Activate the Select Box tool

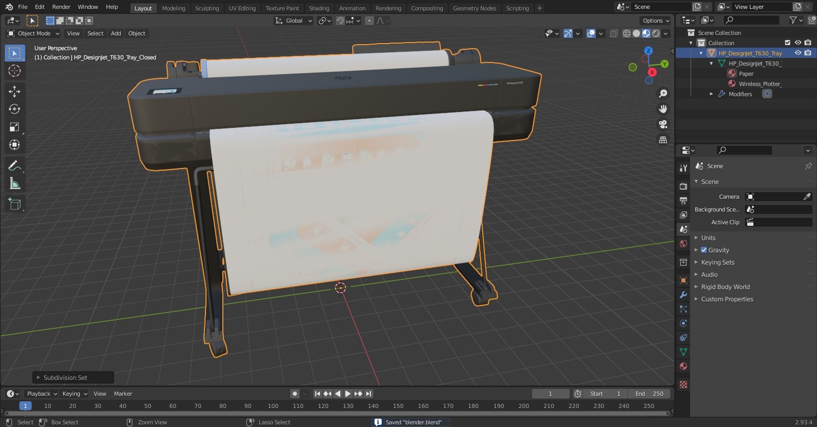coord(14,53)
